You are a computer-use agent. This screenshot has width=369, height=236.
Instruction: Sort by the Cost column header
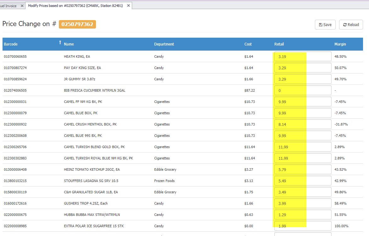[x=248, y=44]
